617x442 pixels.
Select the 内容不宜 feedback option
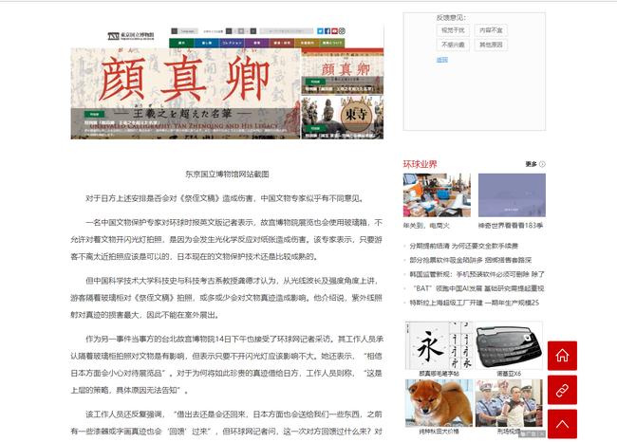click(492, 30)
